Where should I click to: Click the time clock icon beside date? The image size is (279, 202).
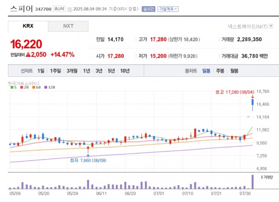[x=70, y=10]
